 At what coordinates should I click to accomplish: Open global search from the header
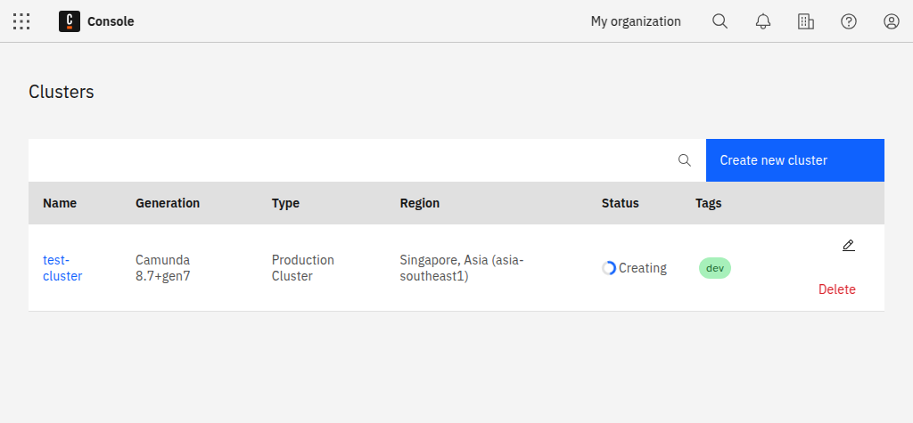(x=720, y=21)
